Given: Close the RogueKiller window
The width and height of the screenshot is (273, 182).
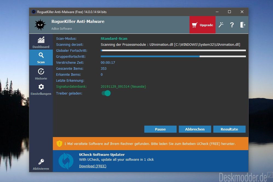Looking at the screenshot, I should pos(242,12).
